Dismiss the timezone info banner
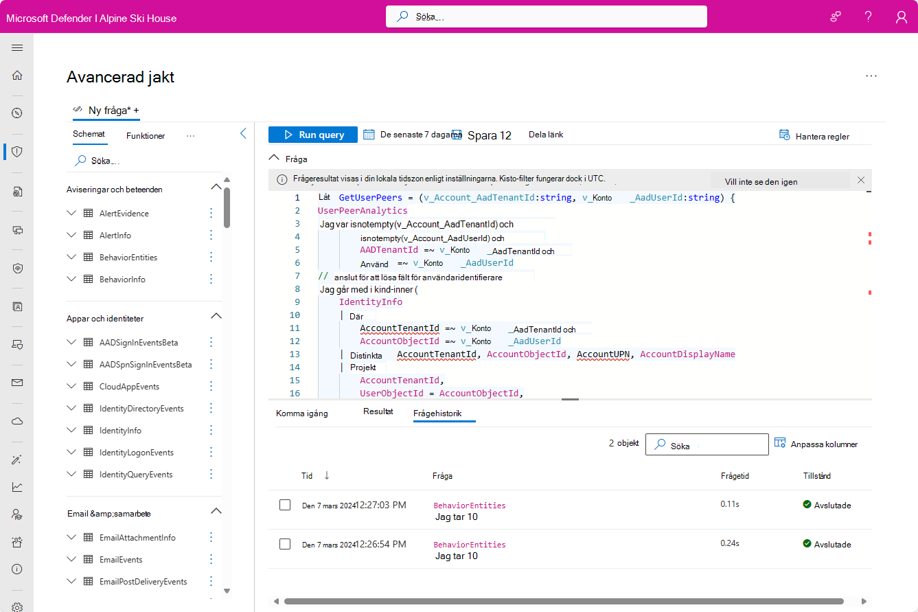Viewport: 918px width, 612px height. click(x=861, y=180)
